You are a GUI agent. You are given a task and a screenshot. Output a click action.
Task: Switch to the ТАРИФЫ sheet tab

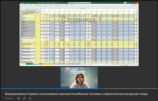tap(41, 64)
